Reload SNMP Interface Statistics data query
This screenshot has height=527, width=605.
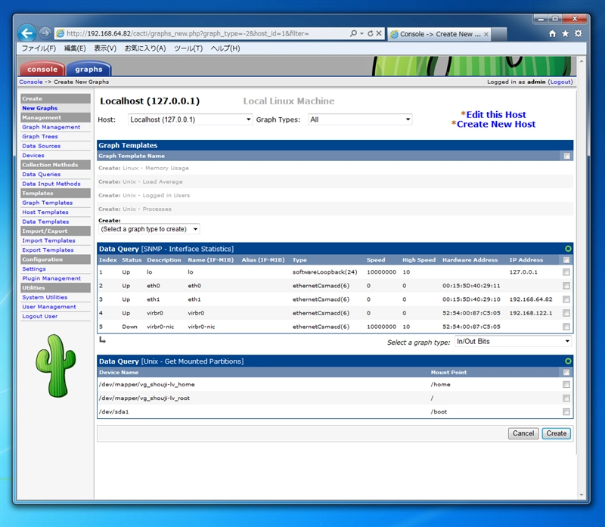(x=568, y=249)
